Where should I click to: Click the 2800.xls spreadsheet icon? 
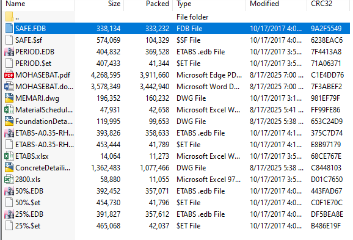(x=9, y=180)
